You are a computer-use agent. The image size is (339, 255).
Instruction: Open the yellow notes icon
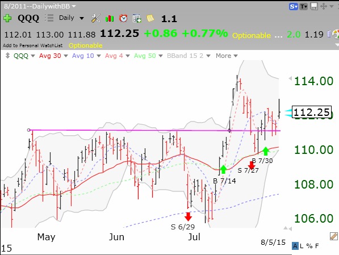(150, 18)
